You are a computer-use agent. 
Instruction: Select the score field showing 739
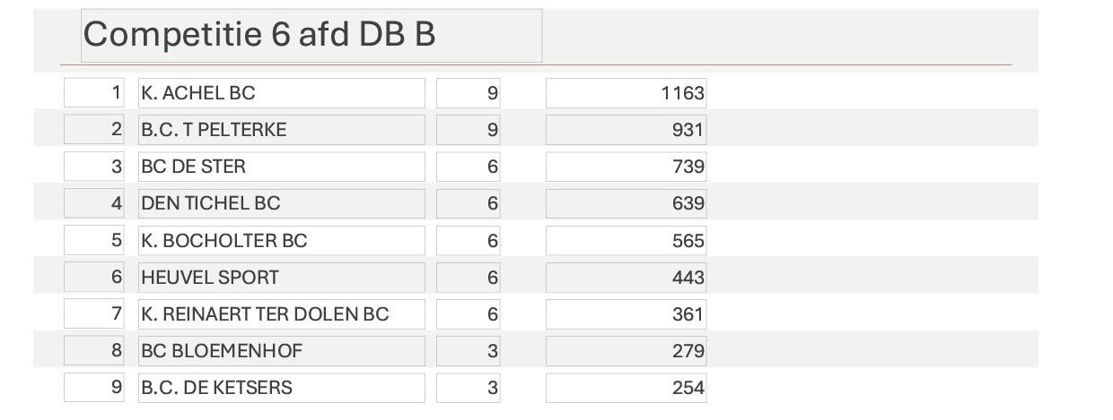coord(626,167)
